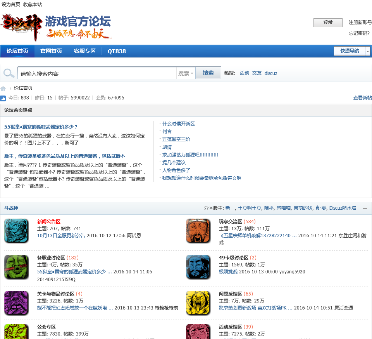Open the 活动反馈区 forum title
Image resolution: width=372 pixels, height=339 pixels.
click(x=230, y=327)
